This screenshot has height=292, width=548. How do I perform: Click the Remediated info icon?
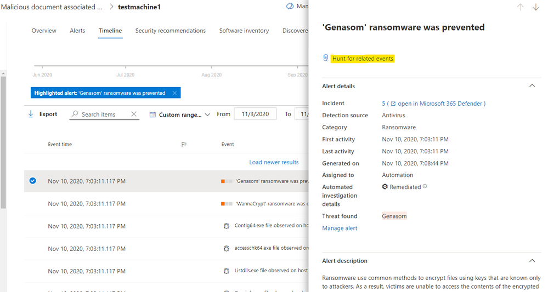(x=425, y=187)
